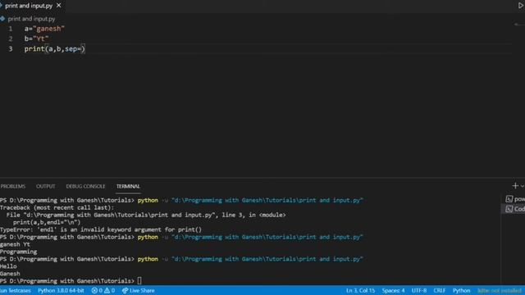The width and height of the screenshot is (525, 295).
Task: Close the 'print and input.py' tab
Action: pyautogui.click(x=59, y=6)
